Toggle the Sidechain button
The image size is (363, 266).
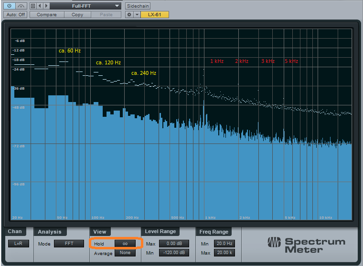pyautogui.click(x=138, y=6)
